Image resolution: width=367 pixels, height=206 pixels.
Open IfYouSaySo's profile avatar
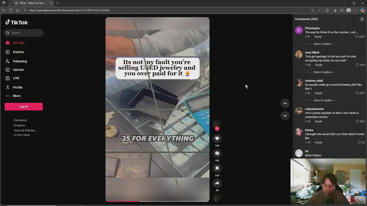click(x=299, y=30)
